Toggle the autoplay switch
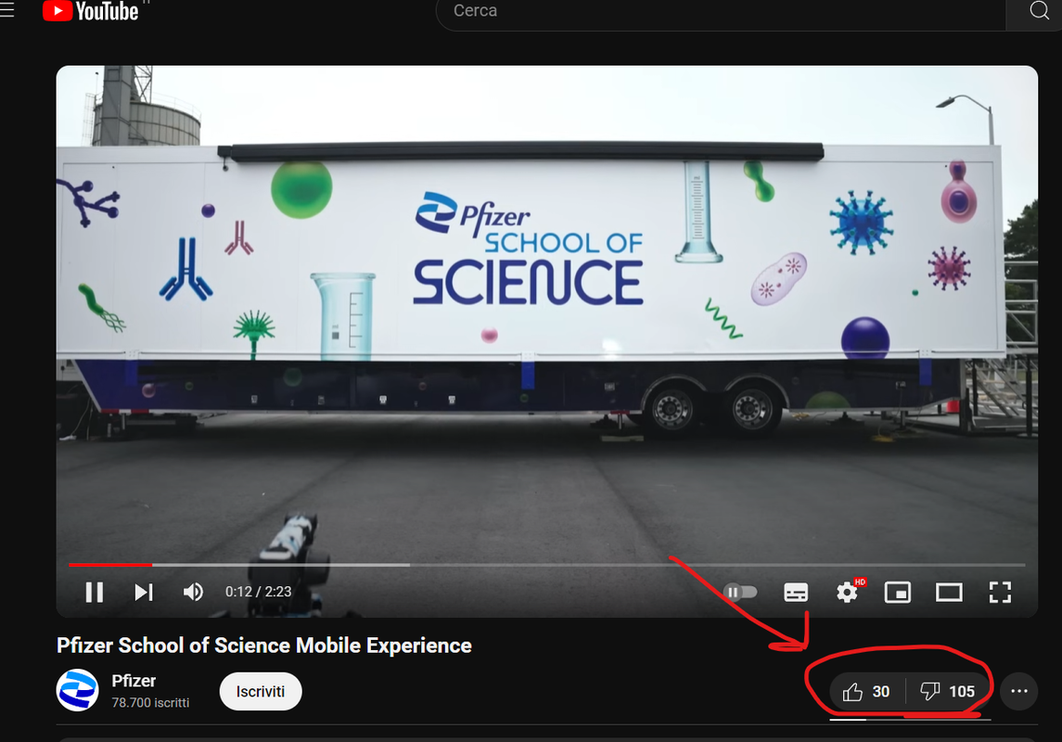Image resolution: width=1062 pixels, height=742 pixels. (x=740, y=593)
